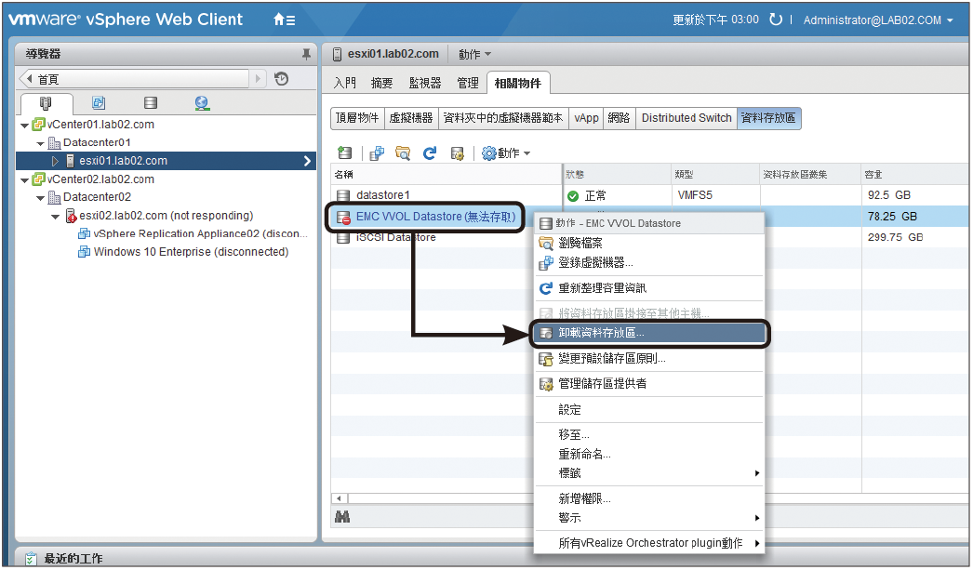The height and width of the screenshot is (570, 973).
Task: Expand esxi01.lab02.com tree node
Action: pyautogui.click(x=55, y=161)
